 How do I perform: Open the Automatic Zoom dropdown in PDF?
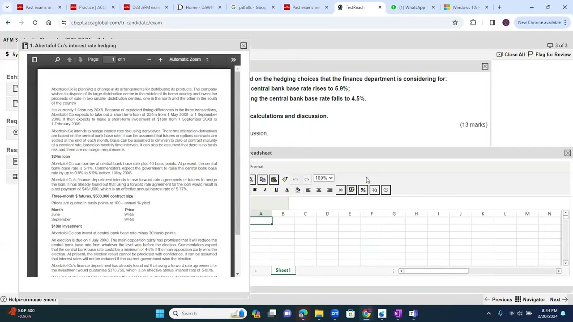[x=188, y=59]
